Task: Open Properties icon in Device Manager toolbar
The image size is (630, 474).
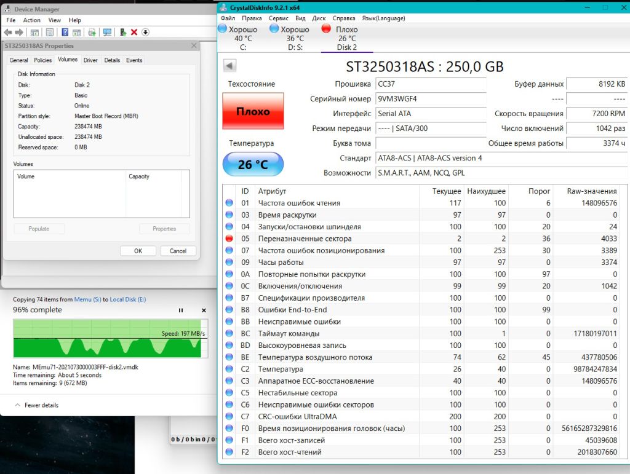Action: point(49,33)
